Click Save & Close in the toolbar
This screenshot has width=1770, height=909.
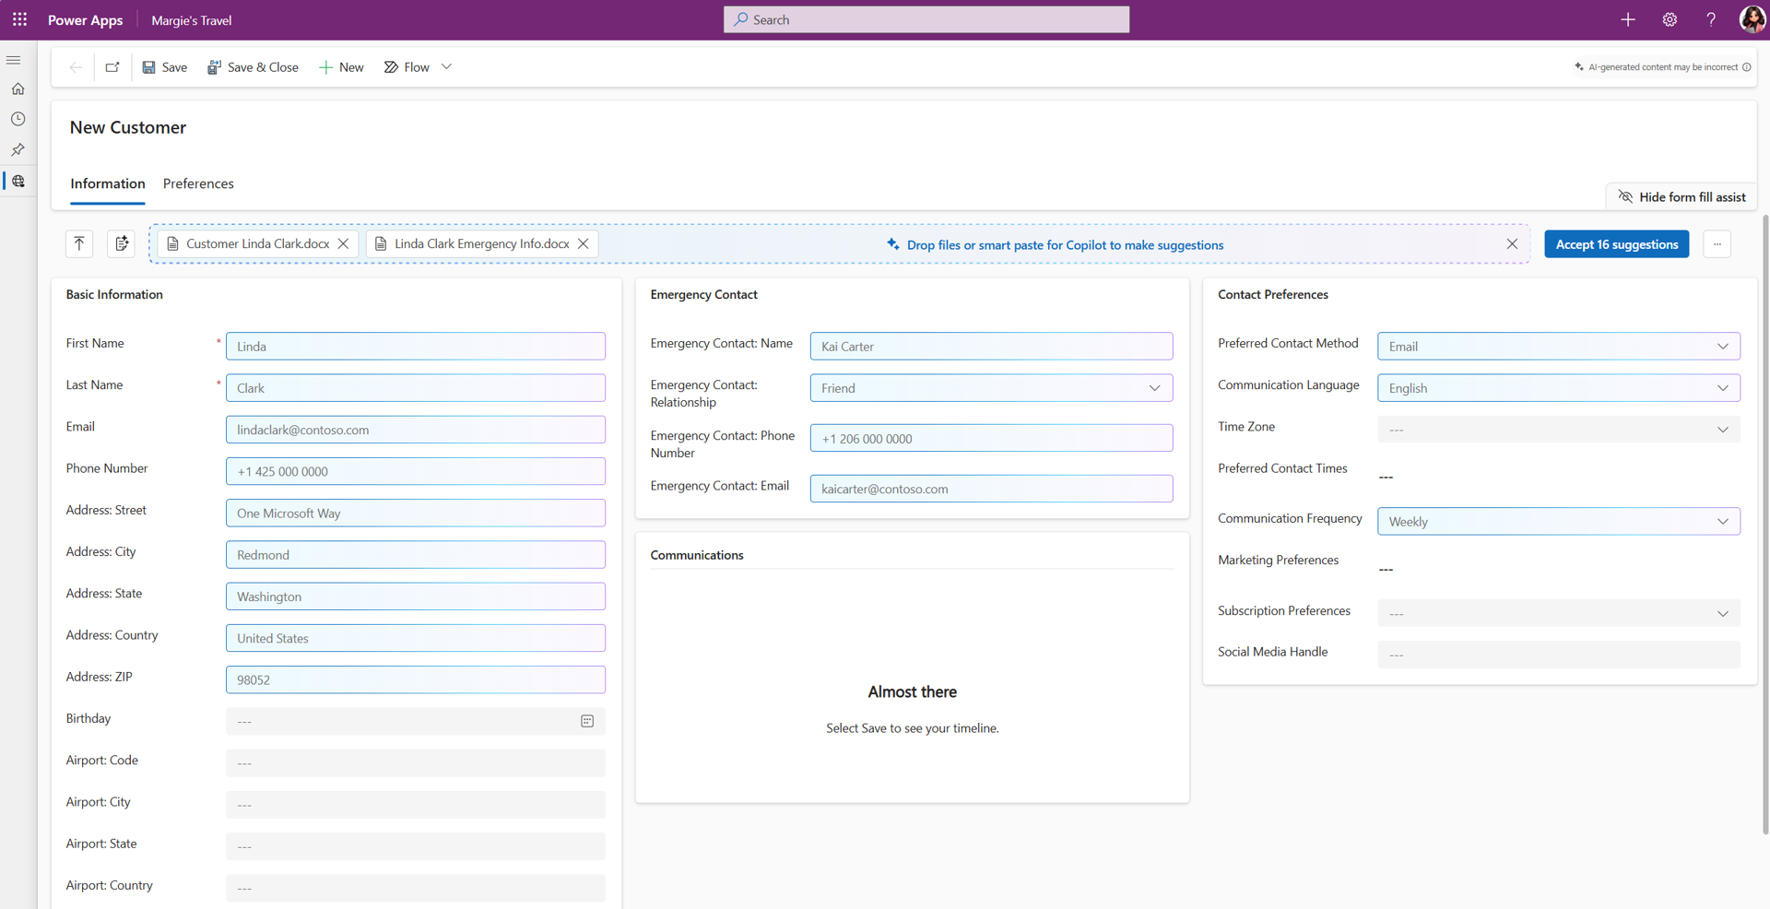coord(253,66)
